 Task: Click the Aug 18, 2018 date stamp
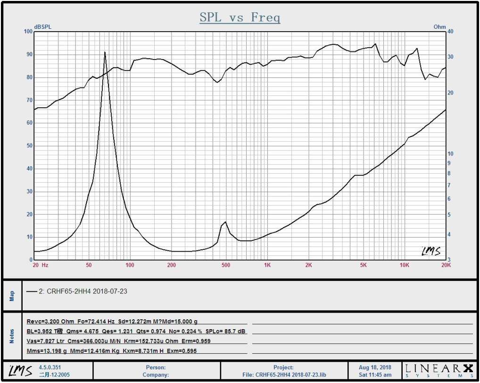tap(376, 367)
